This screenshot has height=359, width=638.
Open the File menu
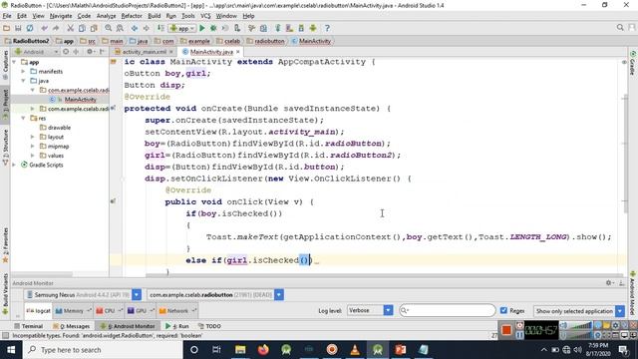coord(7,16)
